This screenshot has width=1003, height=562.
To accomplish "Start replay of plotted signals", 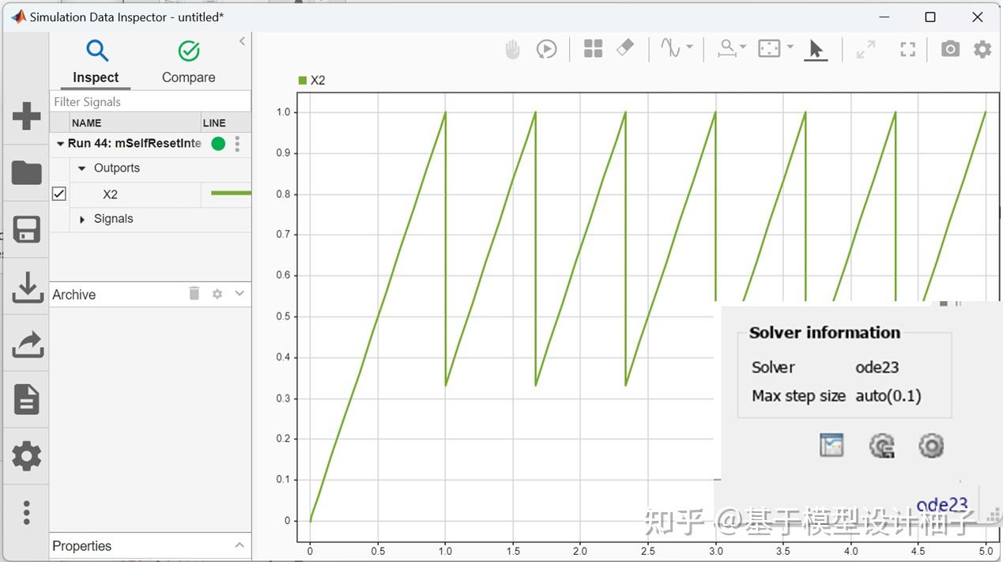I will pos(546,49).
